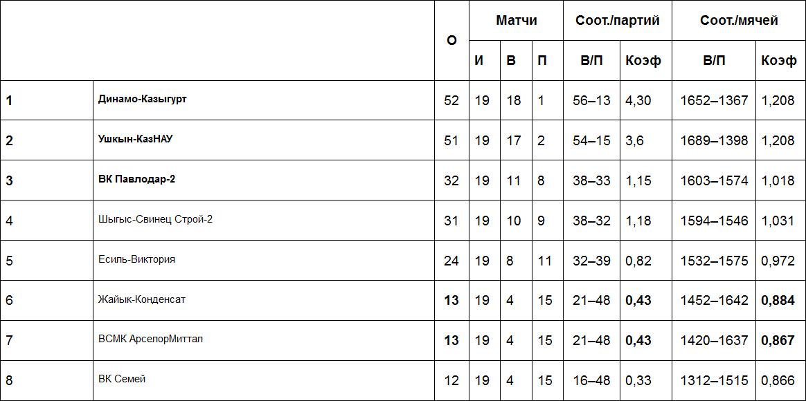
Task: Select the ВК Павлодар-2 team name
Action: 136,179
